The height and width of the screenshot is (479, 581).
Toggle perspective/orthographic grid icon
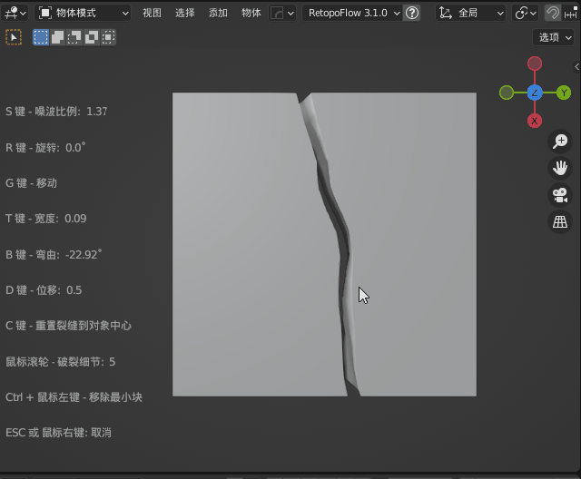pyautogui.click(x=560, y=221)
